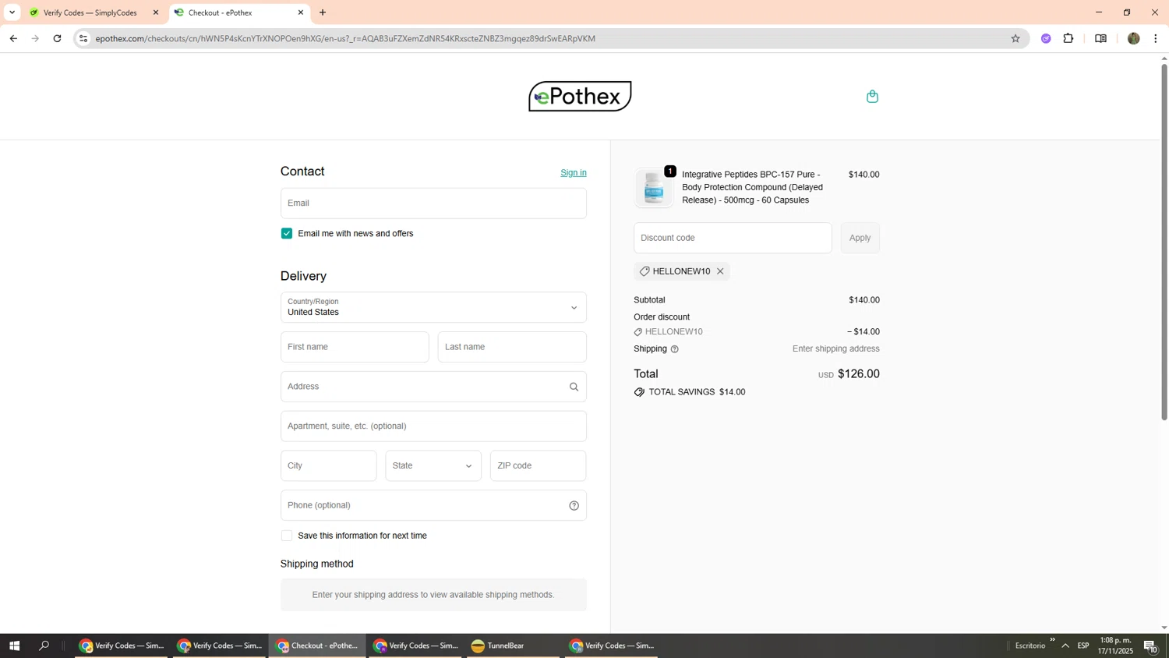The image size is (1169, 658).
Task: Reload the checkout page
Action: coord(57,38)
